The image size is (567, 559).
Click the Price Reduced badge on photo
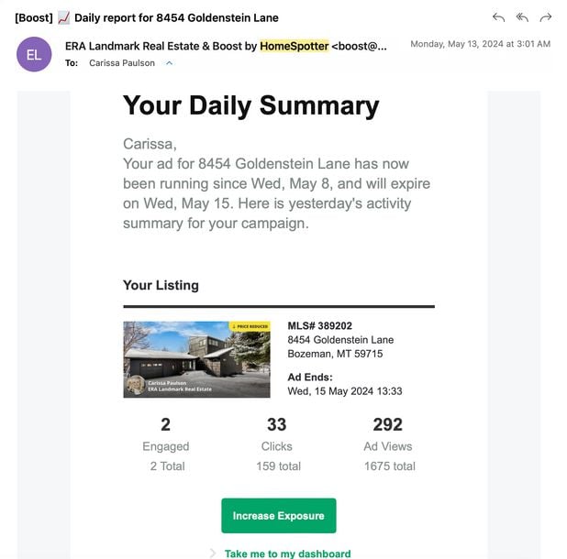point(250,326)
